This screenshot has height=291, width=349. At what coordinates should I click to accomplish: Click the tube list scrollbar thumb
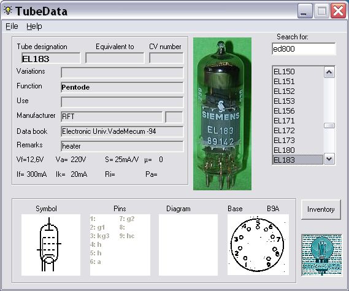[x=329, y=126]
